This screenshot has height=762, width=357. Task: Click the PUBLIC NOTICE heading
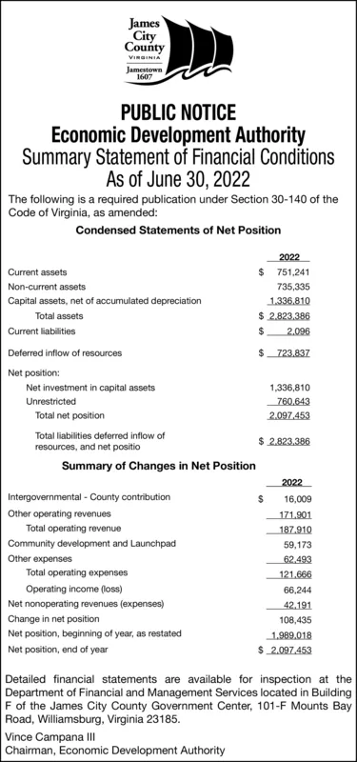click(178, 112)
